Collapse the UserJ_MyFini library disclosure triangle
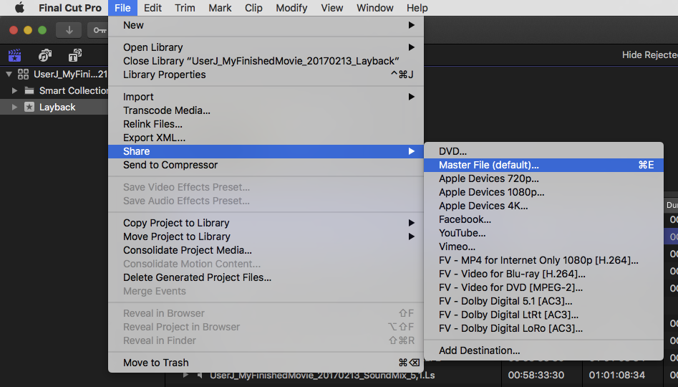The image size is (678, 387). [9, 74]
